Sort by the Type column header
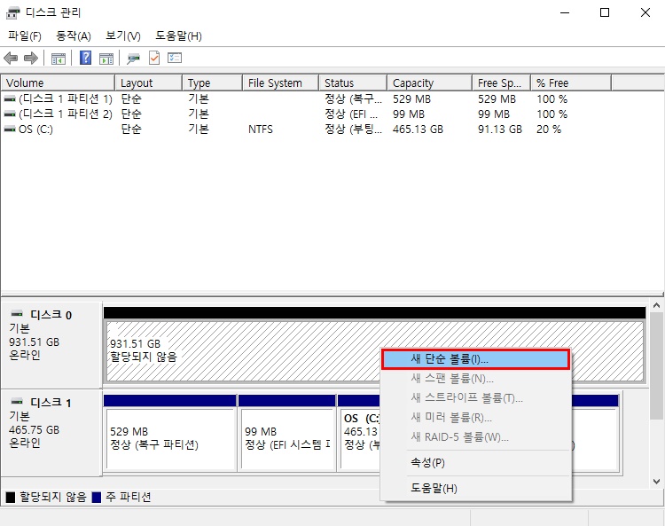Viewport: 665px width, 526px height. [213, 83]
